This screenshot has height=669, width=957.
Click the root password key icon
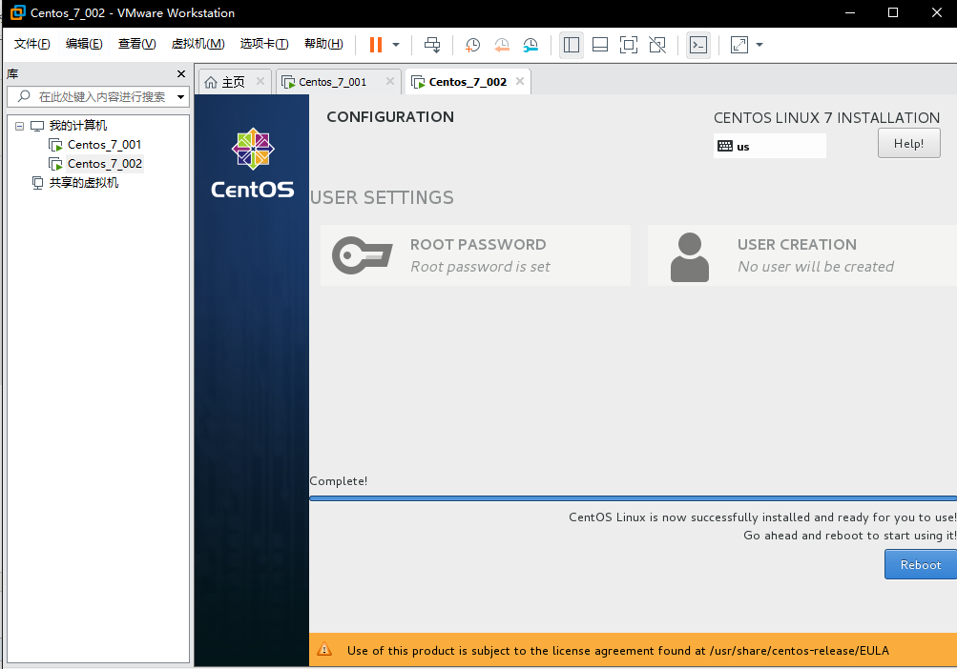pos(362,254)
